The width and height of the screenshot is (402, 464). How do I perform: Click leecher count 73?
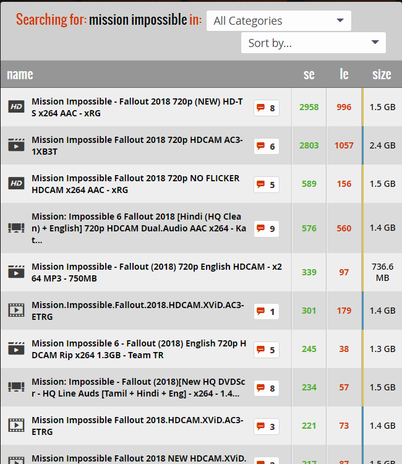pyautogui.click(x=344, y=426)
